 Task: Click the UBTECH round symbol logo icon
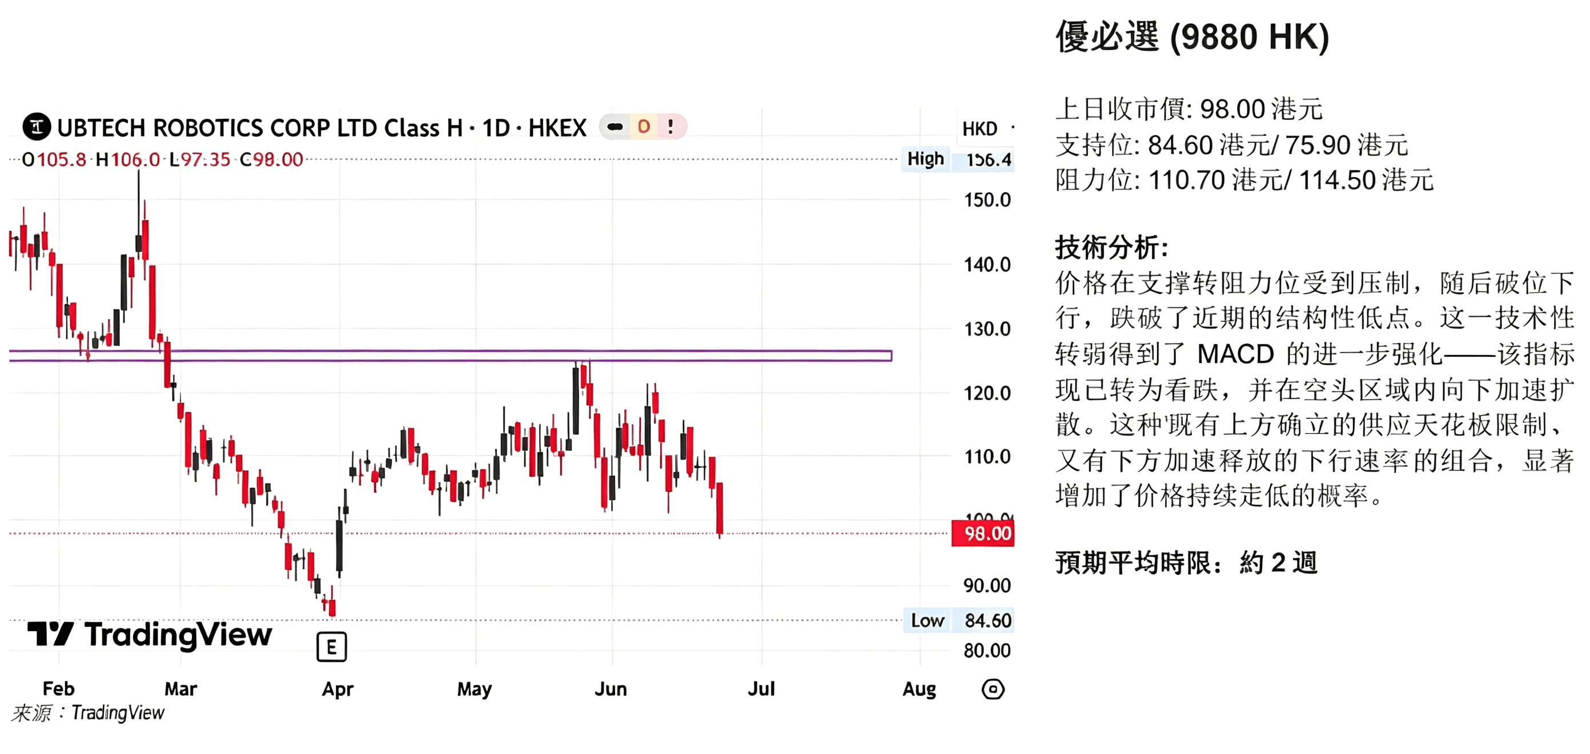click(37, 127)
